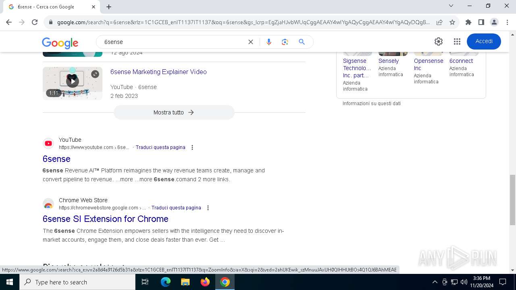
Task: Click the forward navigation arrow
Action: click(x=22, y=22)
